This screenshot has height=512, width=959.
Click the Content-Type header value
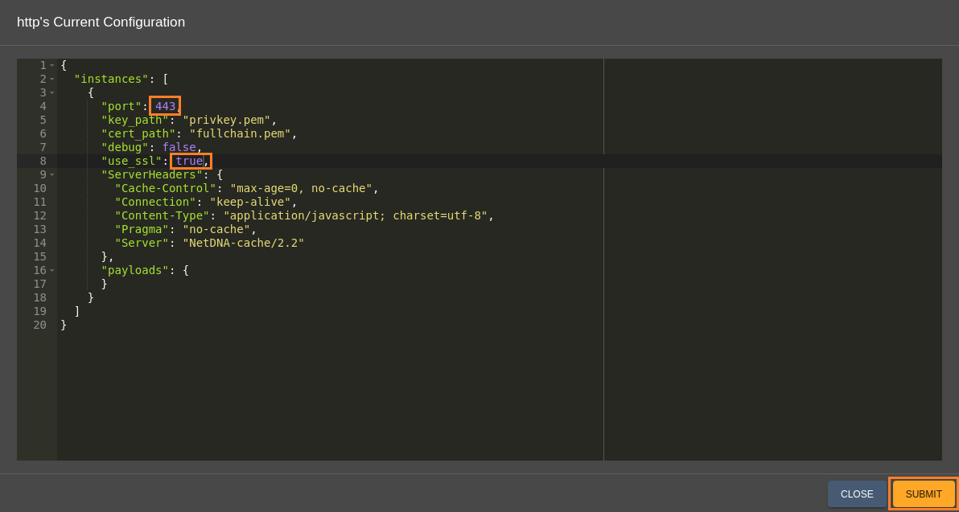pos(356,215)
